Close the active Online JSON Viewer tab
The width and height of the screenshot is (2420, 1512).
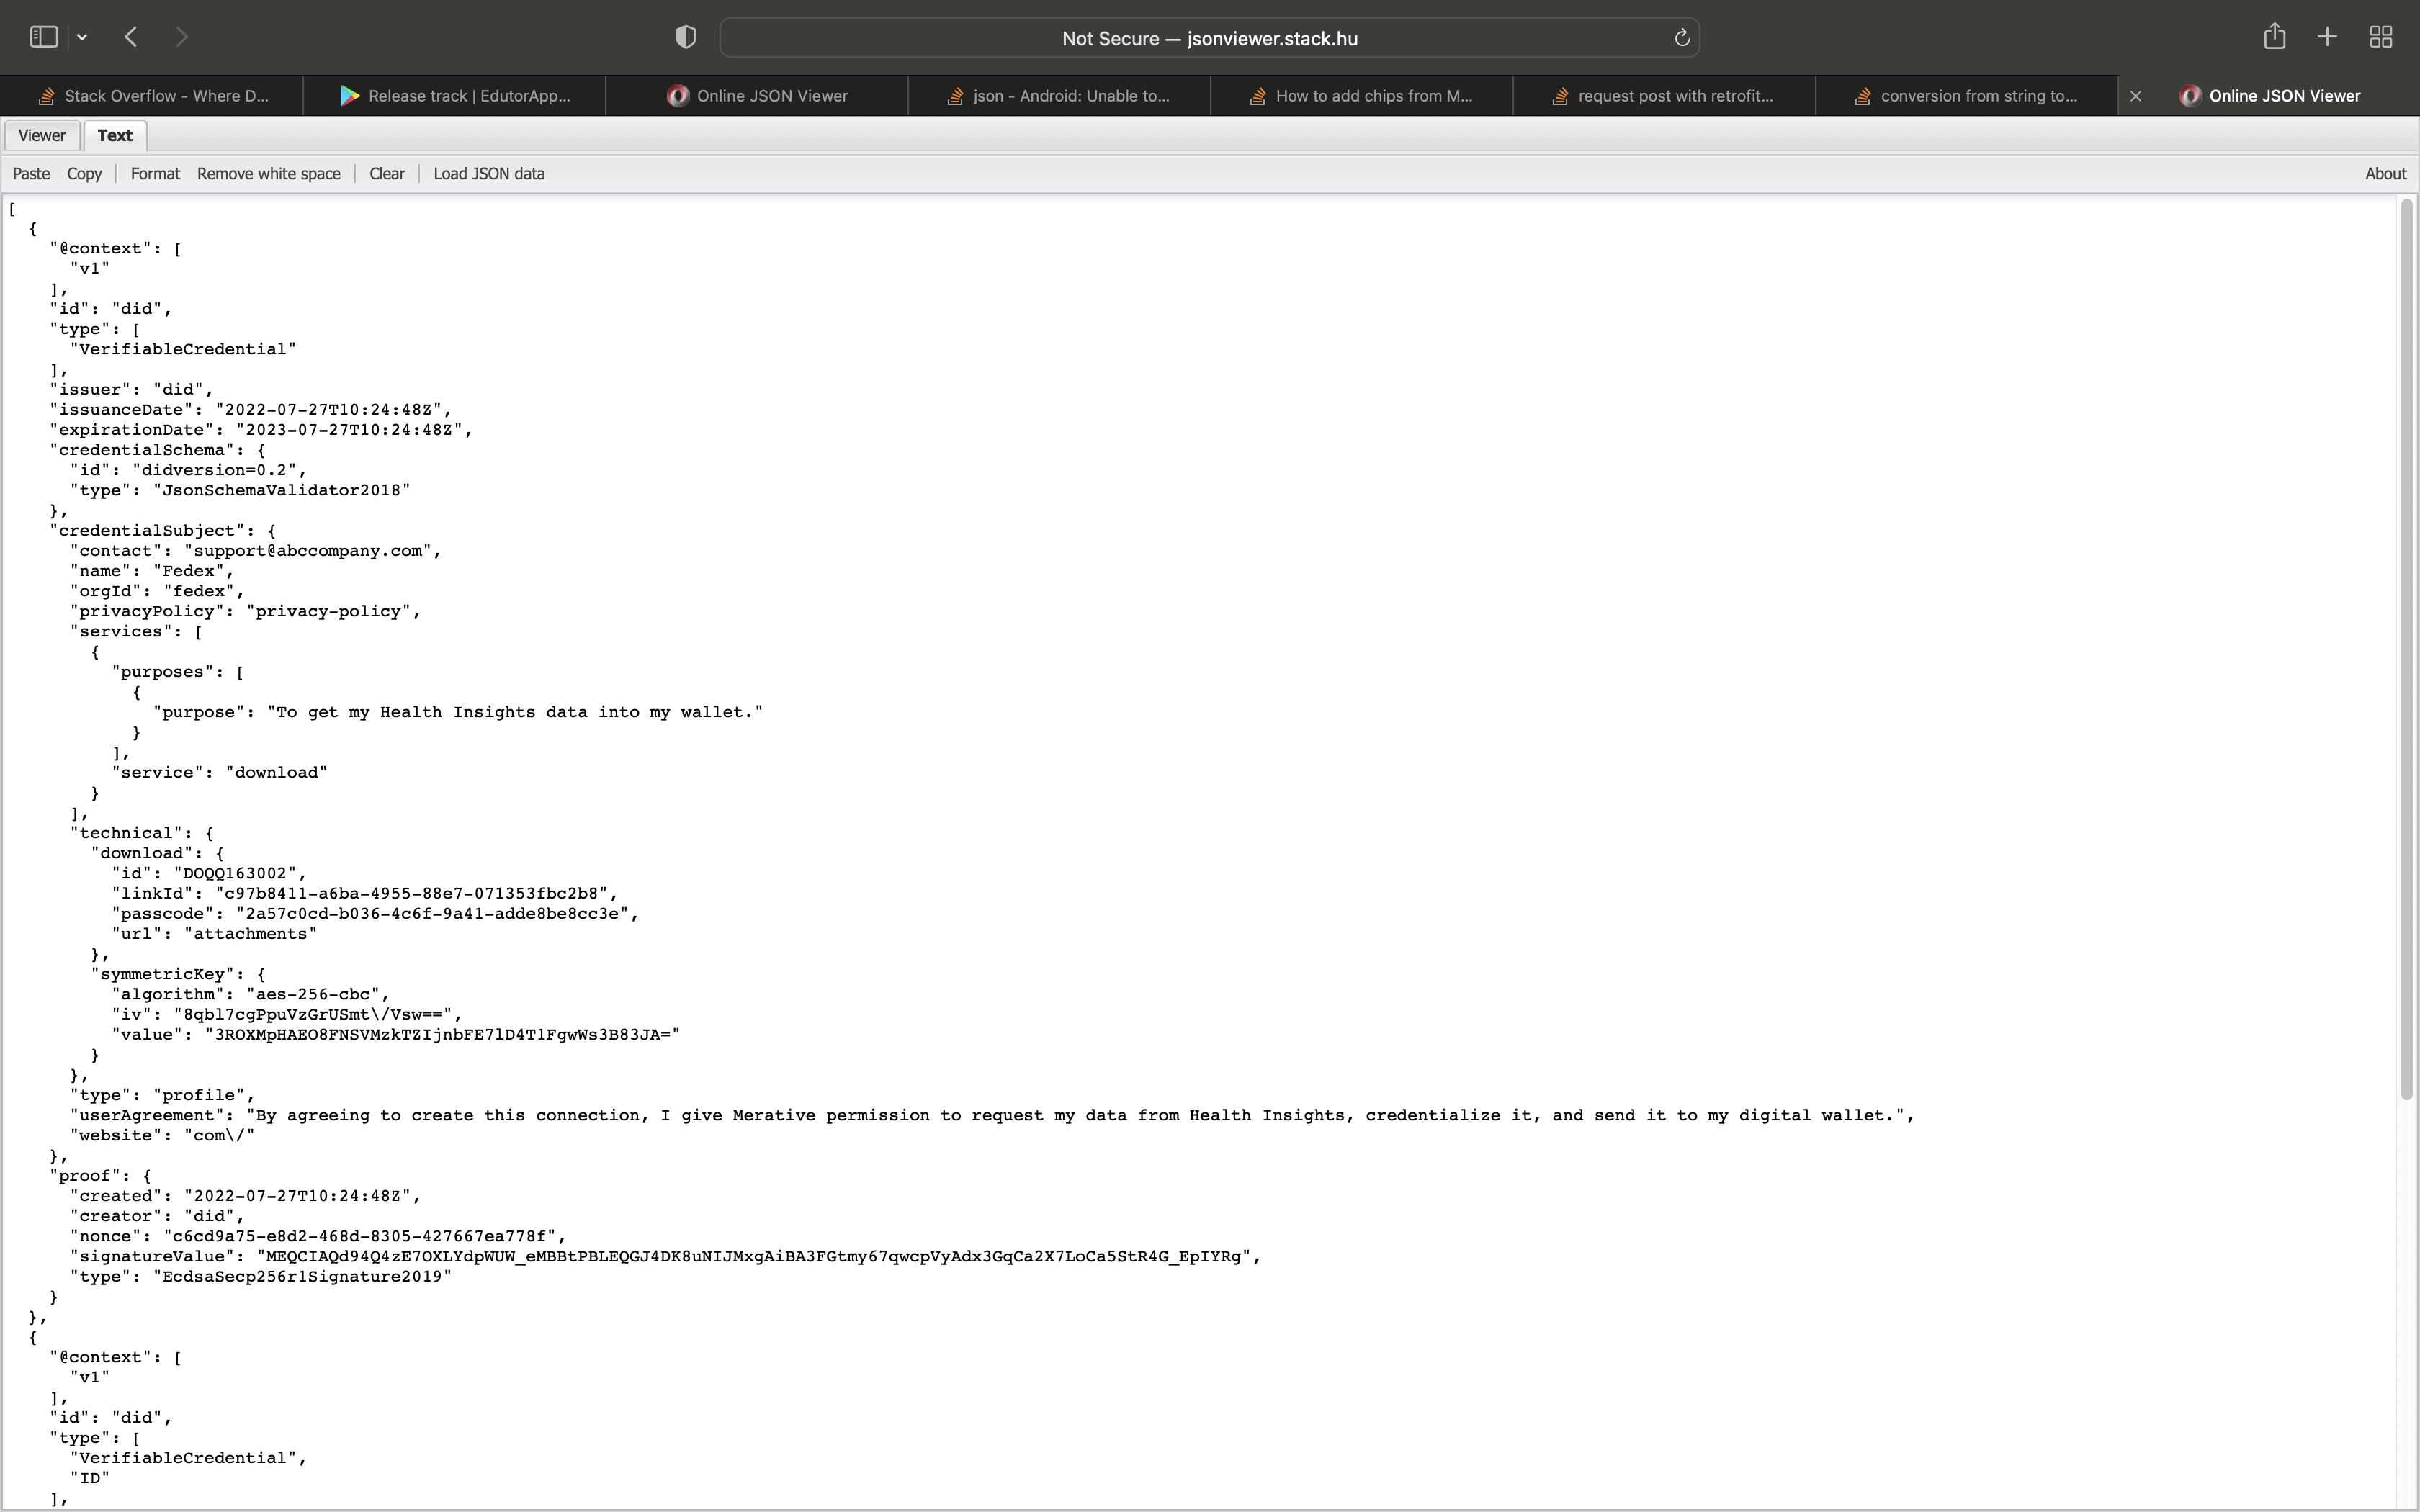pos(2135,96)
